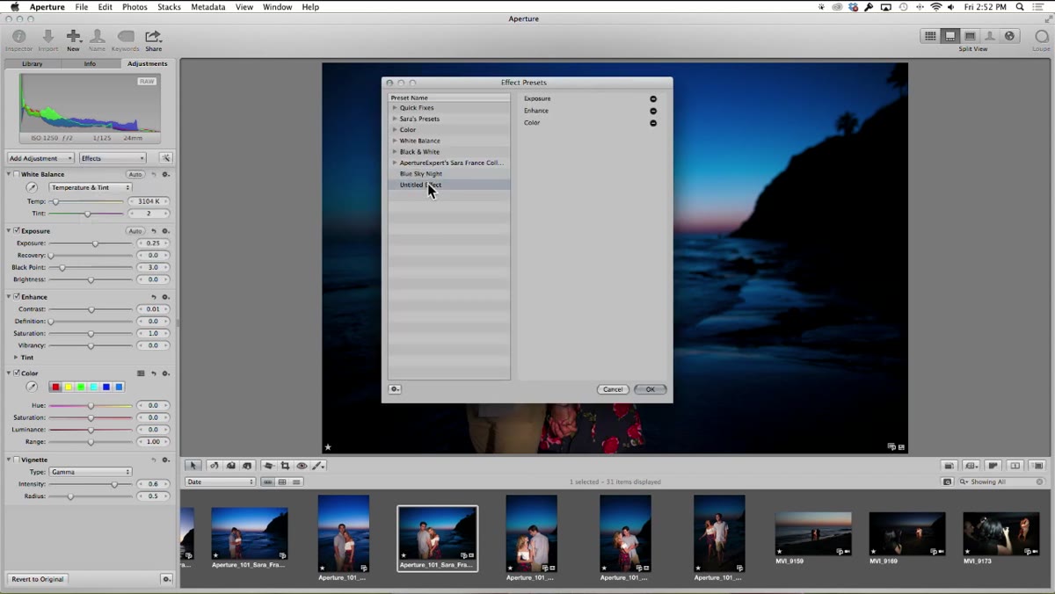Enable the Vignette checkbox
Screen dimensions: 1055x594
(x=17, y=459)
